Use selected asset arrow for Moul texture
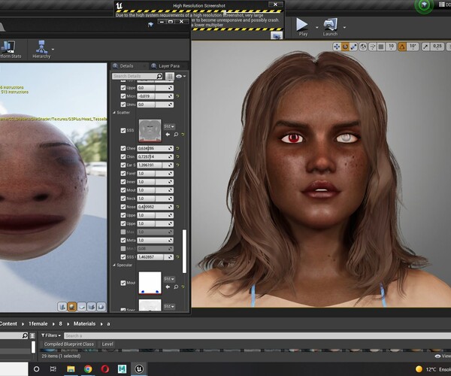 pyautogui.click(x=168, y=287)
